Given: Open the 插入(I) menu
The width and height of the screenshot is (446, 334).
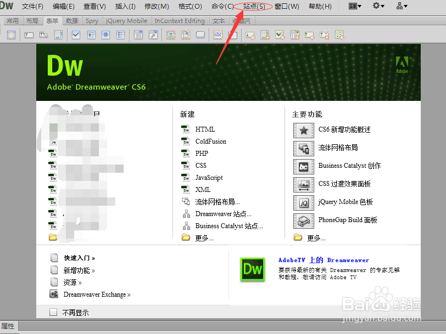Looking at the screenshot, I should click(125, 6).
